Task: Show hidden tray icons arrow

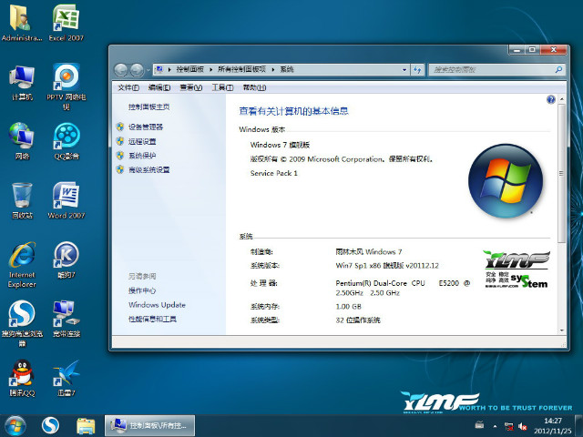Action: [x=495, y=426]
